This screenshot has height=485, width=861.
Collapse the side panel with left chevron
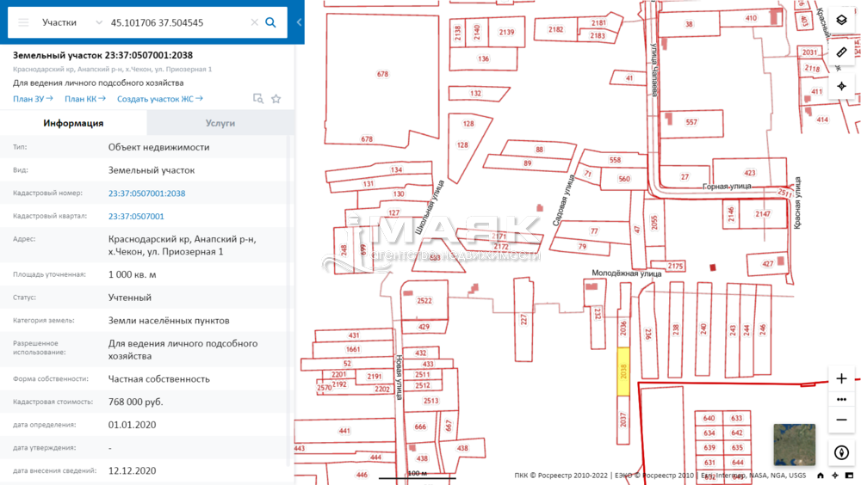tap(299, 22)
